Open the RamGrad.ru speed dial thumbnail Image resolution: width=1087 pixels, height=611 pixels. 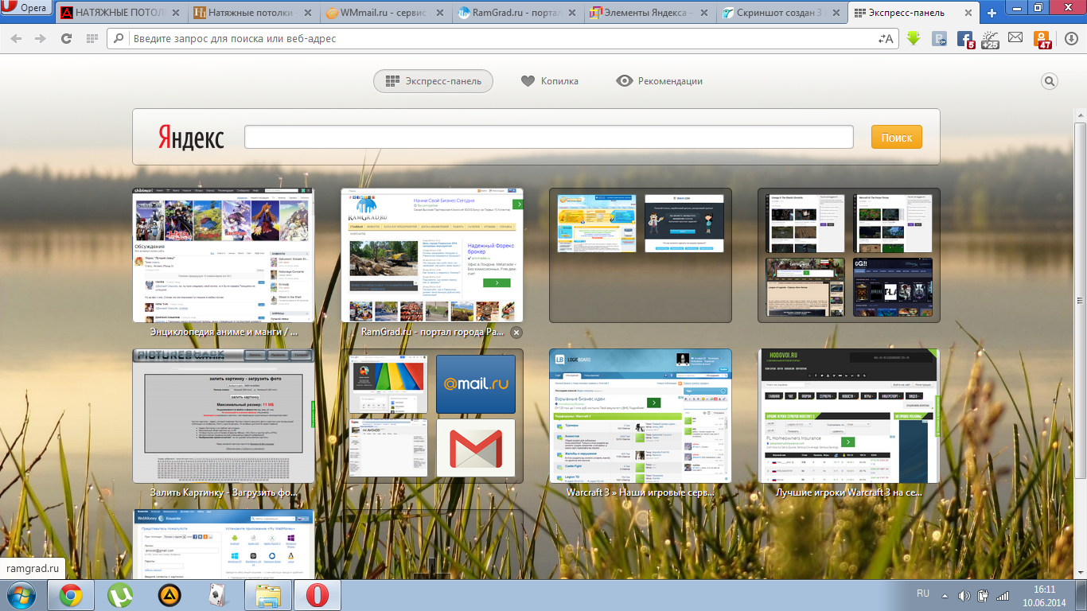point(432,255)
